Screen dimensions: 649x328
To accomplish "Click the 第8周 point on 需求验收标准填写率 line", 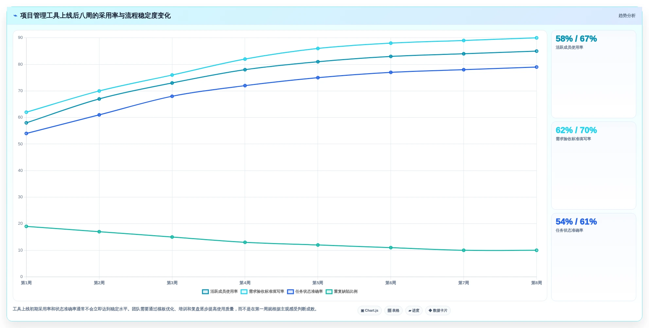I will point(536,38).
